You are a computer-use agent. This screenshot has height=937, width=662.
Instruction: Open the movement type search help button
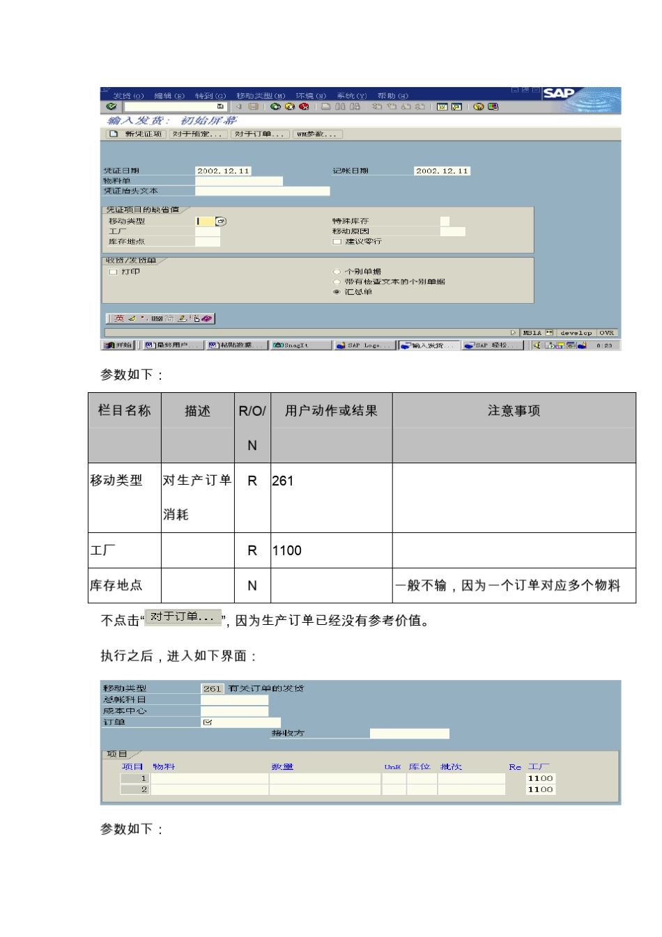click(x=221, y=222)
